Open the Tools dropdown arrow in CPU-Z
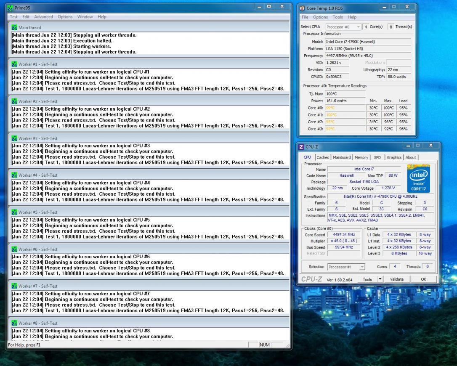The image size is (457, 366). (x=380, y=279)
